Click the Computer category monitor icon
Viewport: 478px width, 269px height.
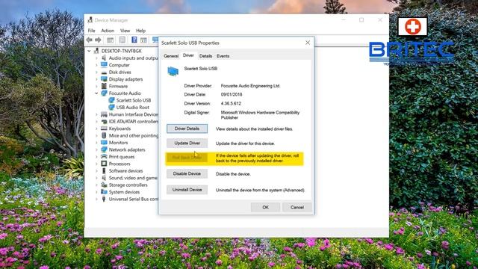tap(104, 65)
